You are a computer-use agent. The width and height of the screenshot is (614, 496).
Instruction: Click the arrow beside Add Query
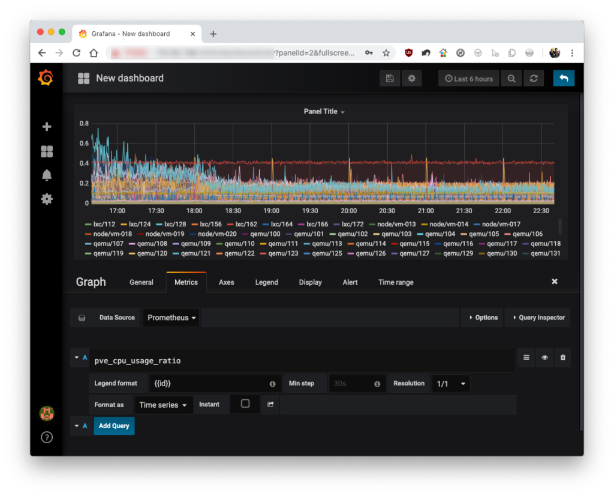77,426
